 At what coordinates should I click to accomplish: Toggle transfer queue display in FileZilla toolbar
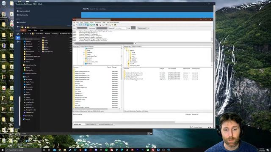coord(88,25)
